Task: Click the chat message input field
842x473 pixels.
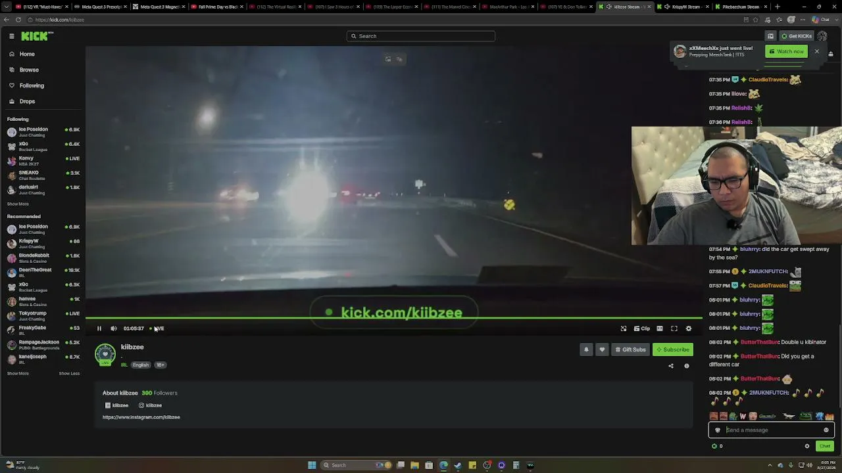Action: tap(771, 430)
